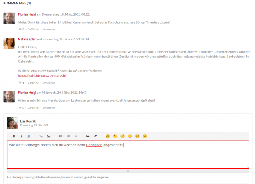Click heart icon on Florian's 18. März comment

click(x=20, y=29)
